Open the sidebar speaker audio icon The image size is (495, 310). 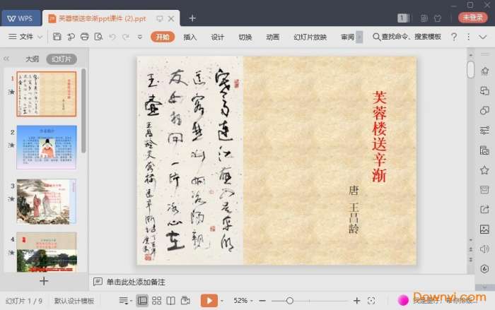coord(484,249)
